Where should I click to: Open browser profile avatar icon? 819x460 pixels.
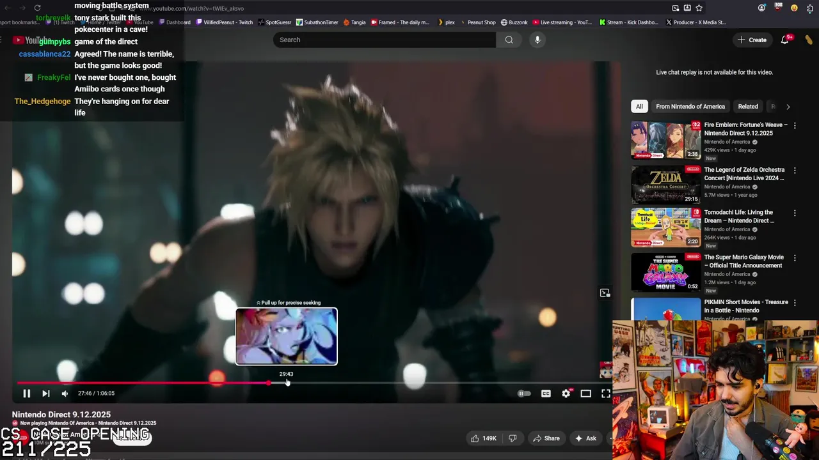click(x=761, y=8)
